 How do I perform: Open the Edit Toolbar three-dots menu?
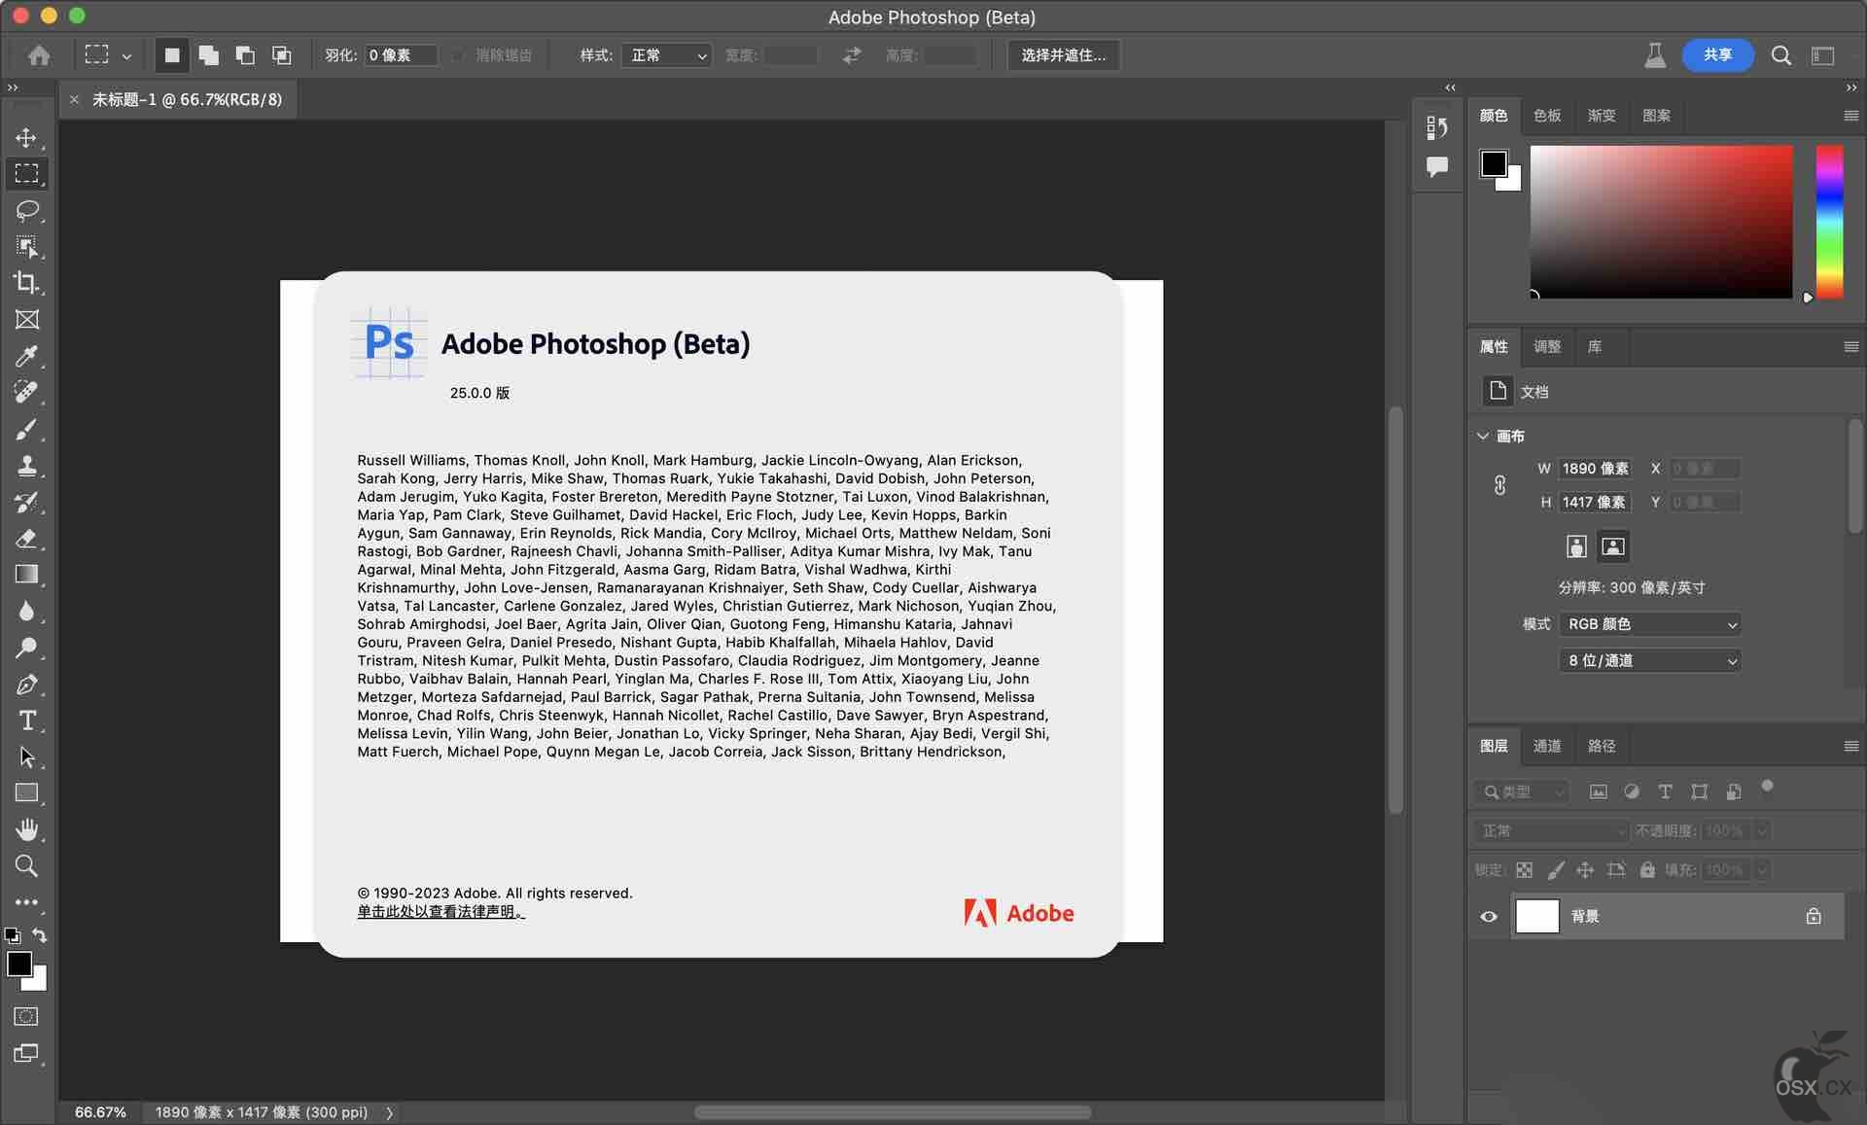coord(26,902)
